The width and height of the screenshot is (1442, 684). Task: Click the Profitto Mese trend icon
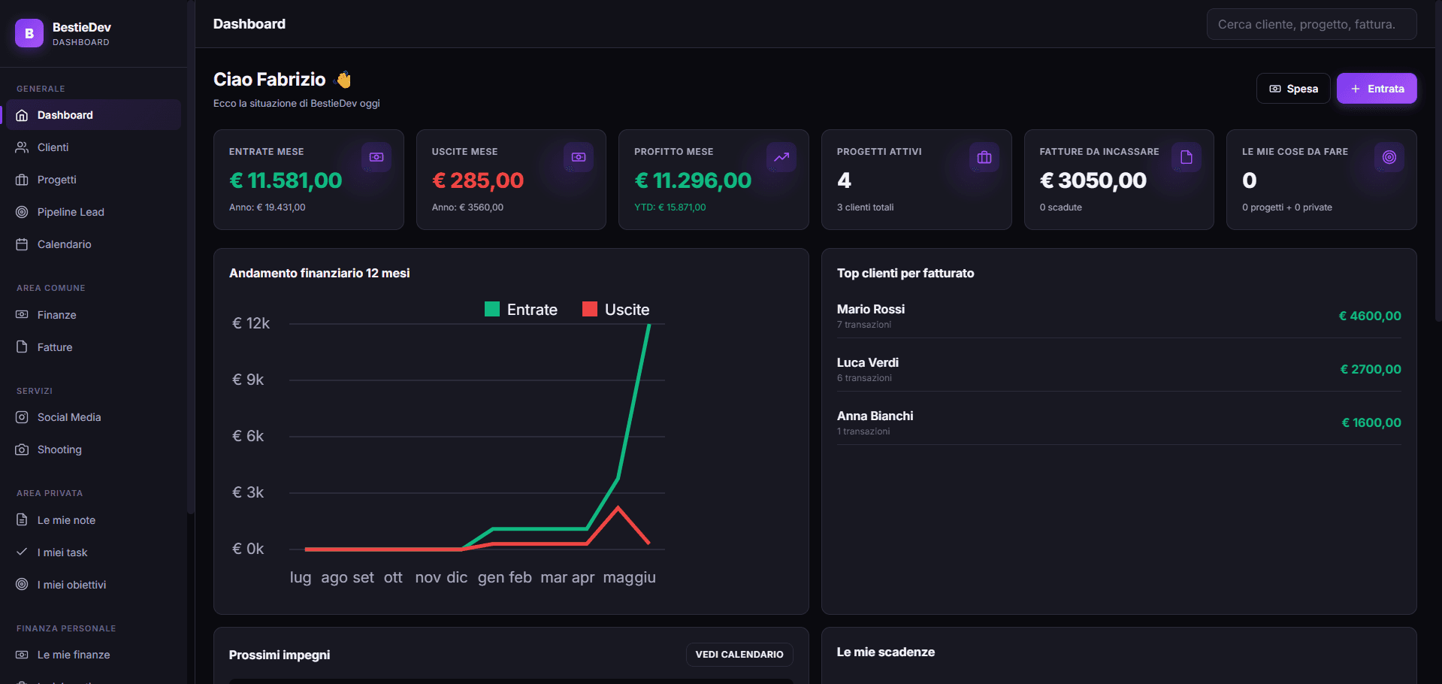tap(781, 157)
